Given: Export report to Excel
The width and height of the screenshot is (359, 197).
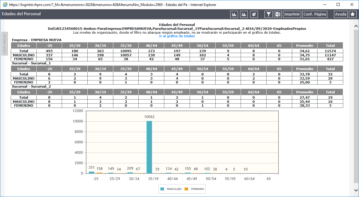Looking at the screenshot, I should coord(278,14).
